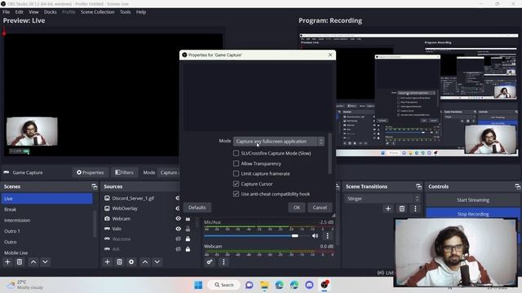This screenshot has height=293, width=522.
Task: Open the Windows Start menu
Action: pos(198,285)
